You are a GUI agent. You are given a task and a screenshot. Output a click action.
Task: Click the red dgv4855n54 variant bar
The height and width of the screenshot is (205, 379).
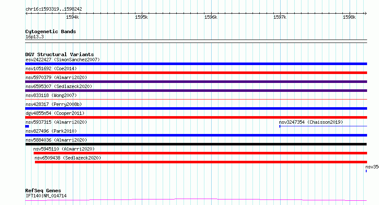(196, 117)
